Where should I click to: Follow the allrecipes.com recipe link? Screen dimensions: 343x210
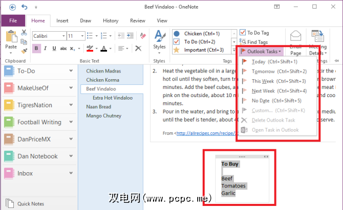coord(206,133)
